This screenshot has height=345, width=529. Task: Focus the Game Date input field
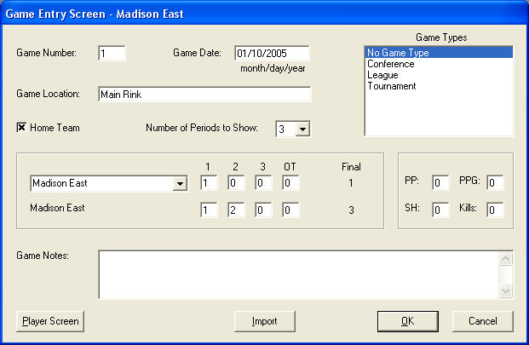[271, 53]
